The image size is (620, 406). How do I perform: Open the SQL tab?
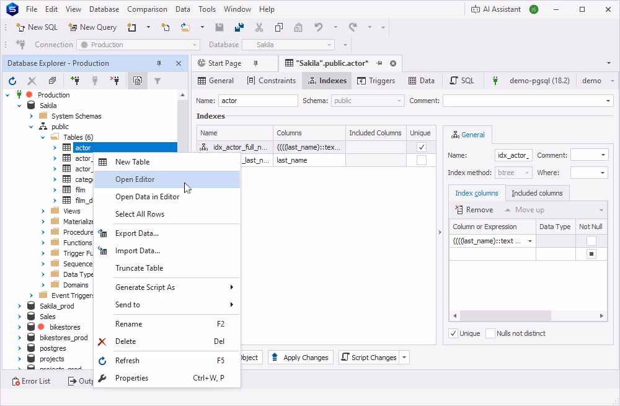(x=462, y=81)
